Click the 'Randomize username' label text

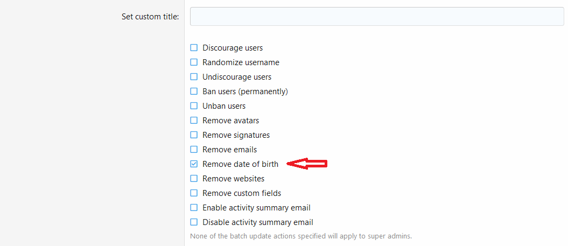pyautogui.click(x=241, y=62)
